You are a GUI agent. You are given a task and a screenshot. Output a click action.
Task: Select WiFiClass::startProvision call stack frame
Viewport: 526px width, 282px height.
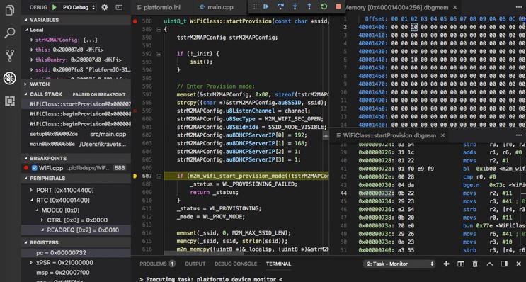click(x=76, y=104)
